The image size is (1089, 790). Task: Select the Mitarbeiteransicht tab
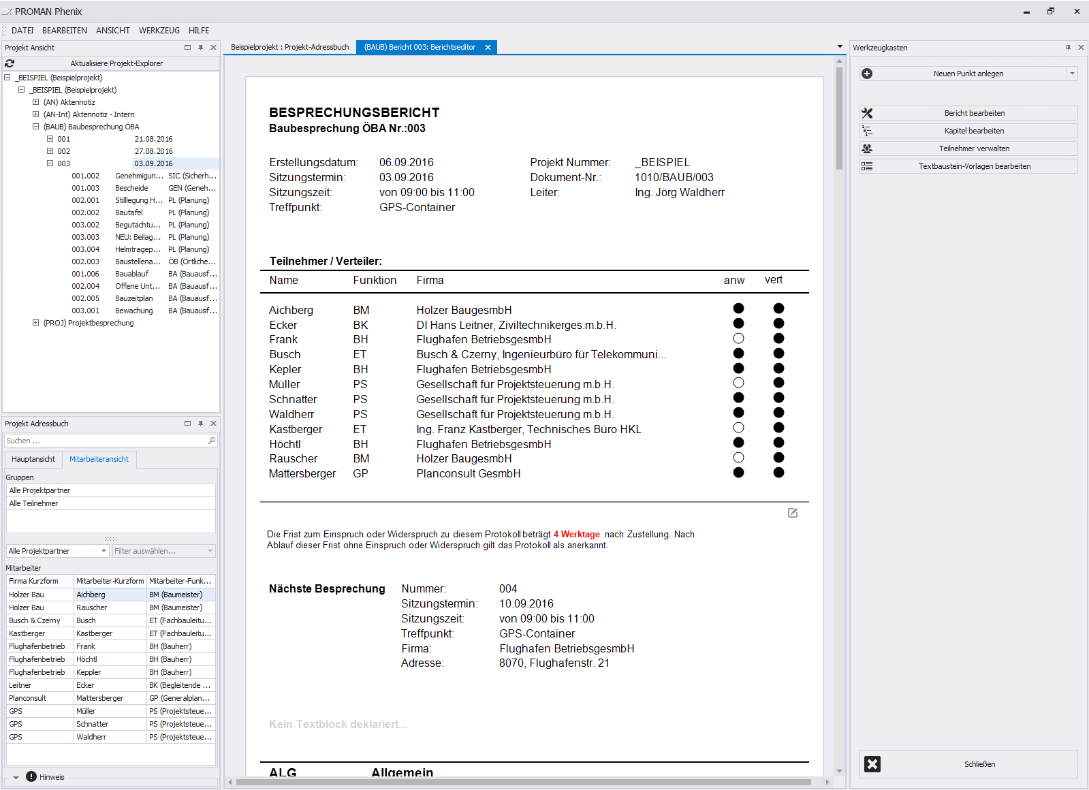[x=99, y=459]
